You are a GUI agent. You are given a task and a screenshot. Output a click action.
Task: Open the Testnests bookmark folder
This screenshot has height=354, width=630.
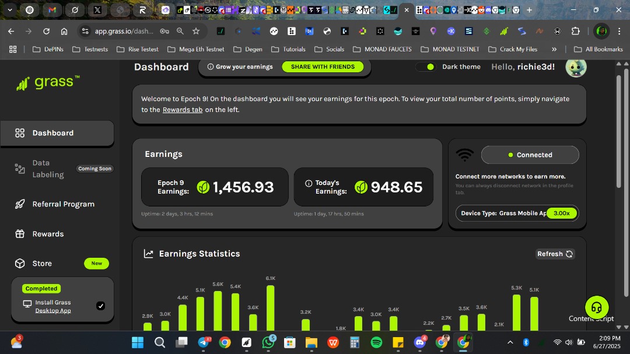[x=90, y=50]
